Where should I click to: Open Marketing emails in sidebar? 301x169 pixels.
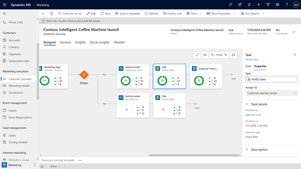(19, 86)
